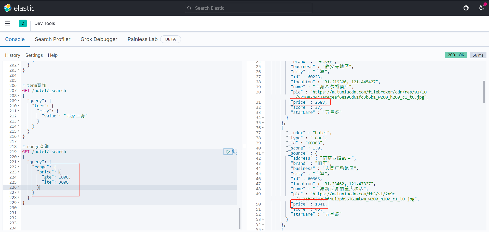
Task: Click the editor pane resize divider
Action: (244, 146)
